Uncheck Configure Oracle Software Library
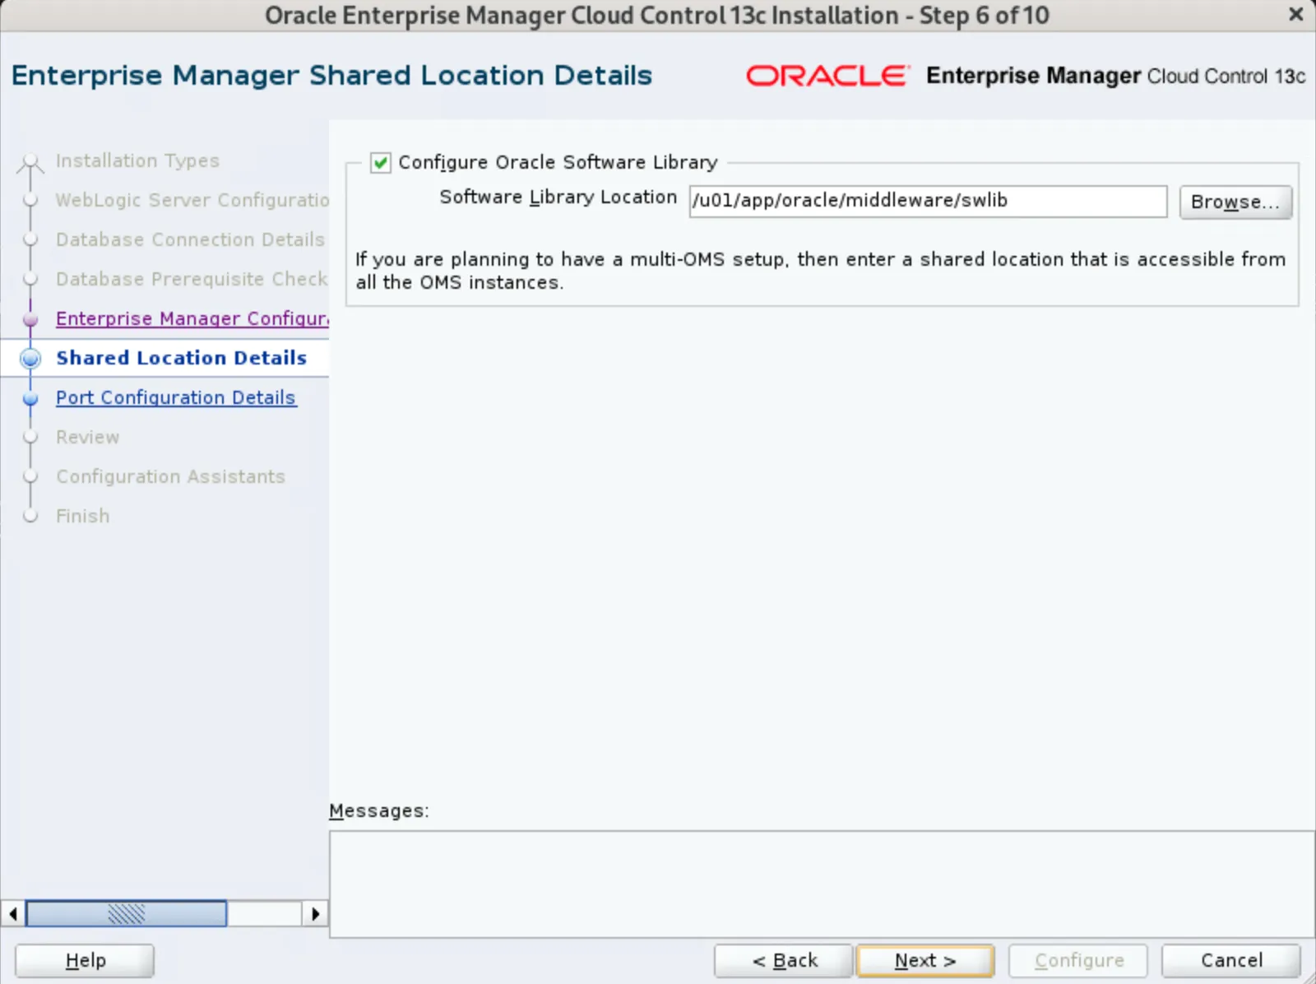This screenshot has width=1316, height=984. [380, 164]
